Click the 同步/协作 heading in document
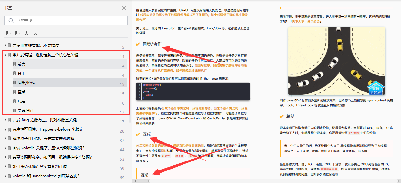 152,44
